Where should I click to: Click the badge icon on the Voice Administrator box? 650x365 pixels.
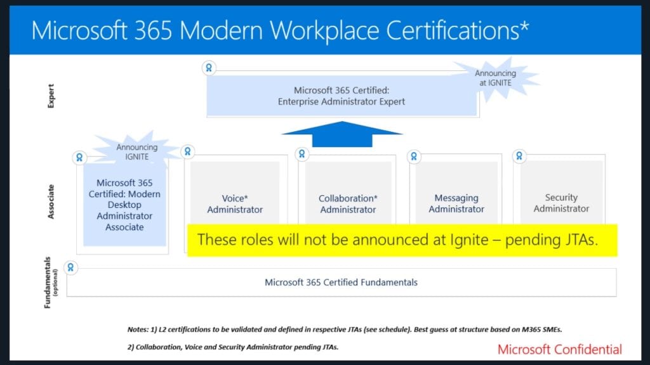[x=188, y=151]
